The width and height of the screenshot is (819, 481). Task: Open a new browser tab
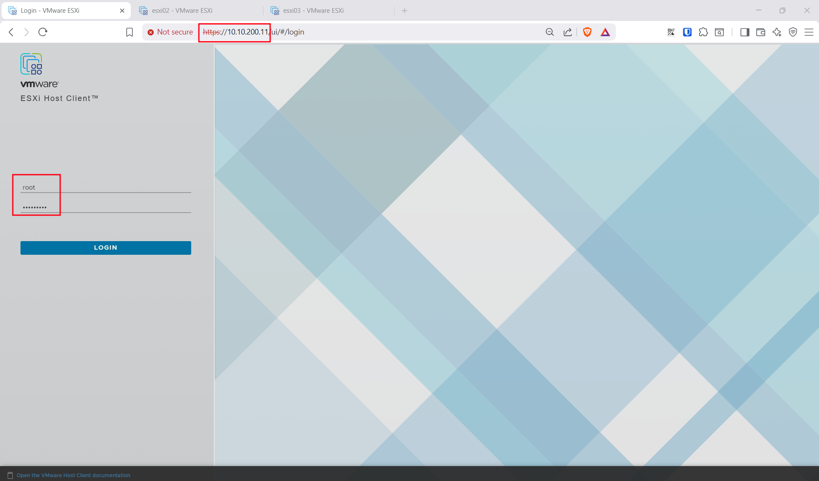point(405,11)
